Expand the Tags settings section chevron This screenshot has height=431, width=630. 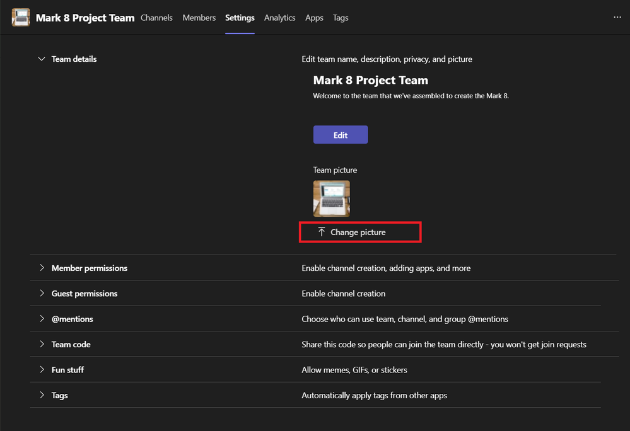click(x=42, y=395)
